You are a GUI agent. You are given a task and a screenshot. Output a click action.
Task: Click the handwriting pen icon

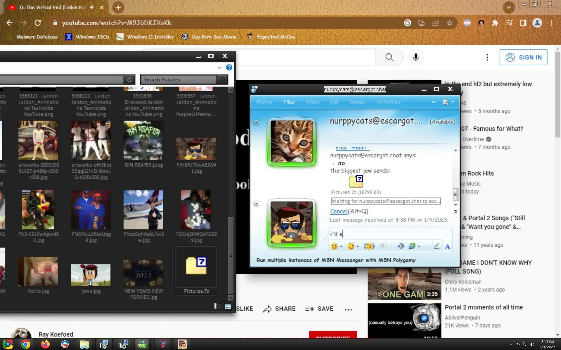436,246
